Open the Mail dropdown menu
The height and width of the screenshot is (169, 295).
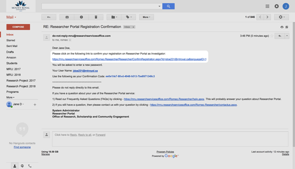click(x=11, y=17)
